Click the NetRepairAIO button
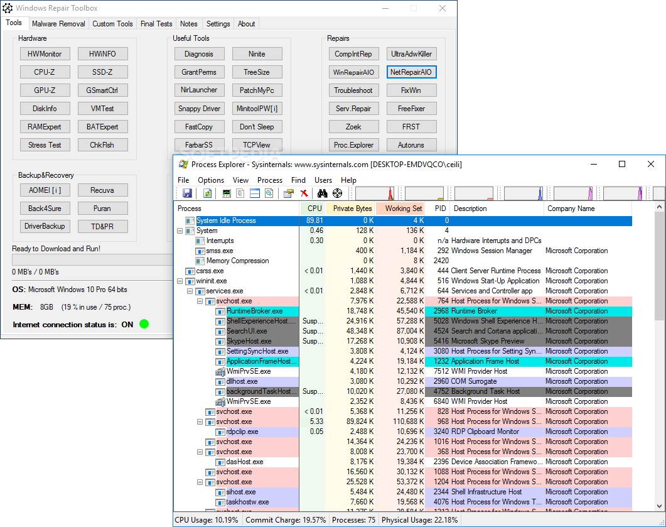Screen dimensions: 666x527 [x=411, y=72]
